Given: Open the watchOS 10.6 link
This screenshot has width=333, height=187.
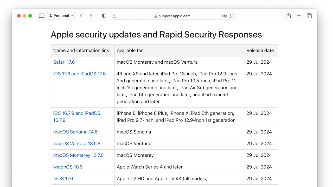Looking at the screenshot, I should pyautogui.click(x=68, y=167).
